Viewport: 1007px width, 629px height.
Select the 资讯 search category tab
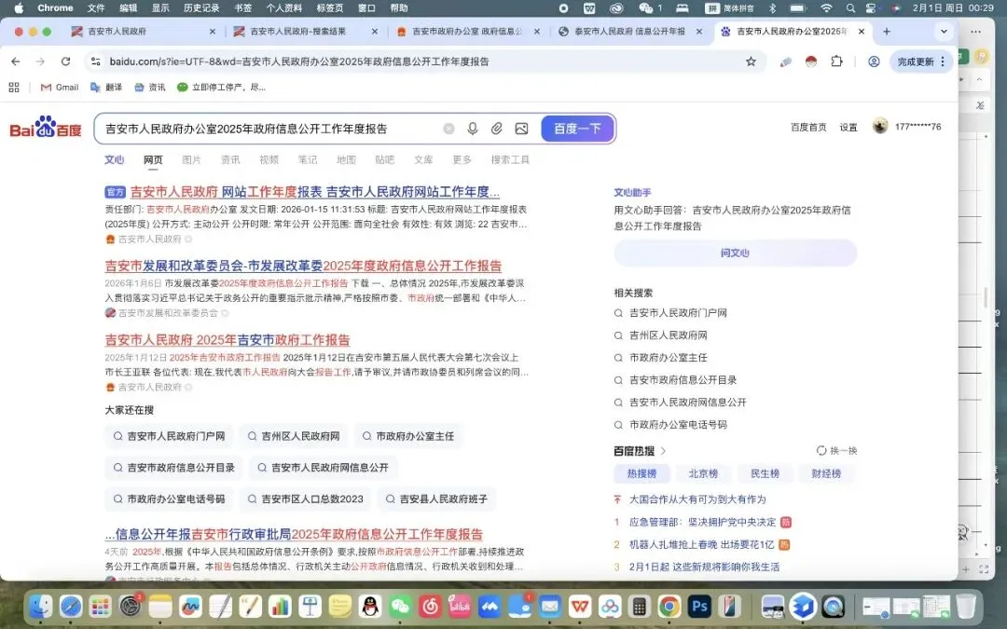230,159
